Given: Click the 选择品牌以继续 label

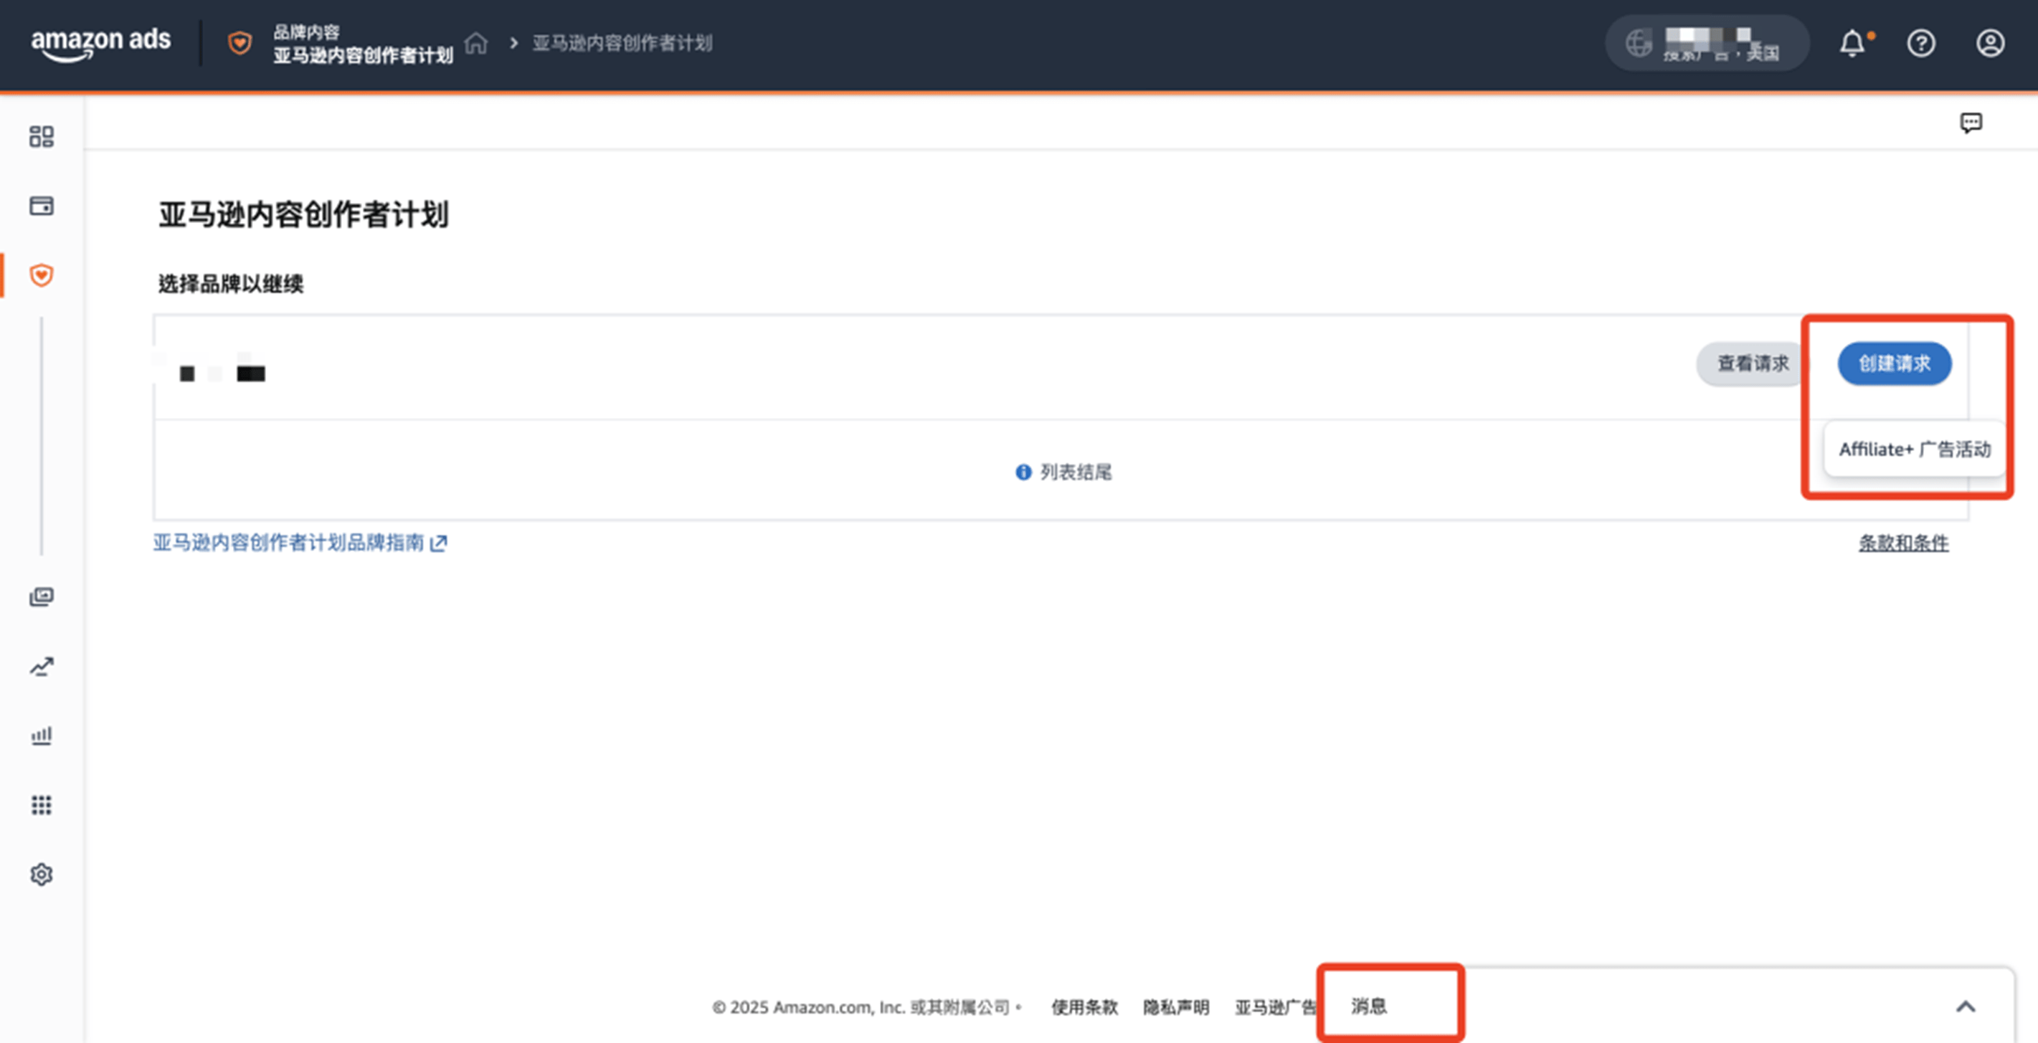Looking at the screenshot, I should (x=230, y=283).
